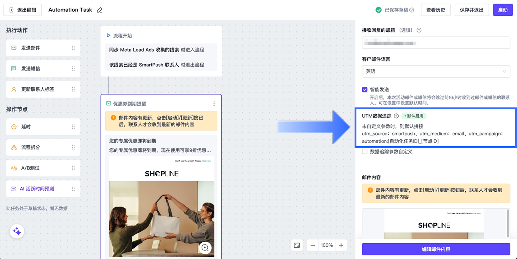Click the 接收回复的邮箱 input field

point(436,43)
